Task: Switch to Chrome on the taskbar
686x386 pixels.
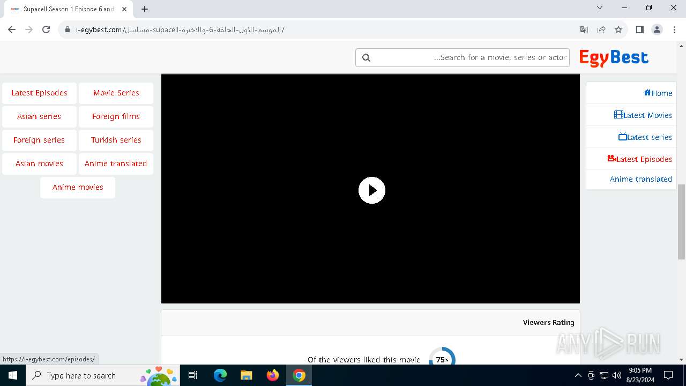Action: pyautogui.click(x=299, y=375)
